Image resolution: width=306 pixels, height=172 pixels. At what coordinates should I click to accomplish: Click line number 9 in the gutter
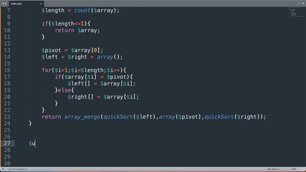click(x=9, y=23)
